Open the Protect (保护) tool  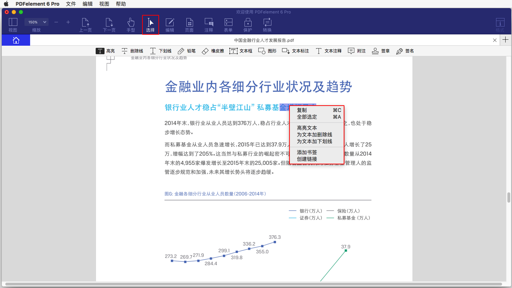point(248,24)
